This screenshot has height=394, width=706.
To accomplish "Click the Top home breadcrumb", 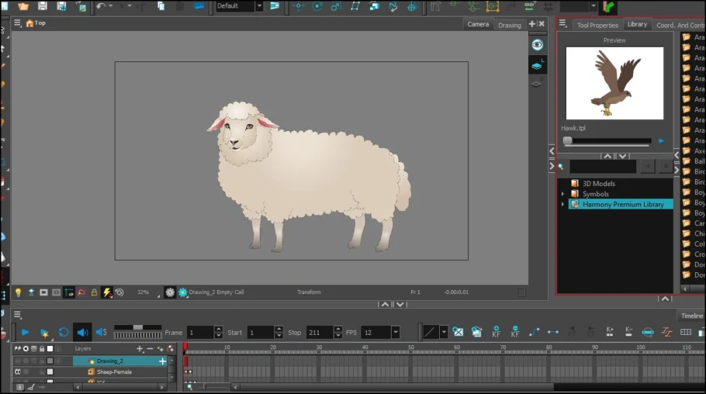I will coord(36,23).
